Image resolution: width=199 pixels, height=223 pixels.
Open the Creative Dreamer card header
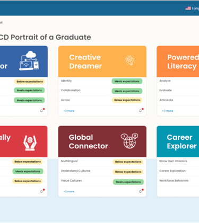coord(102,61)
